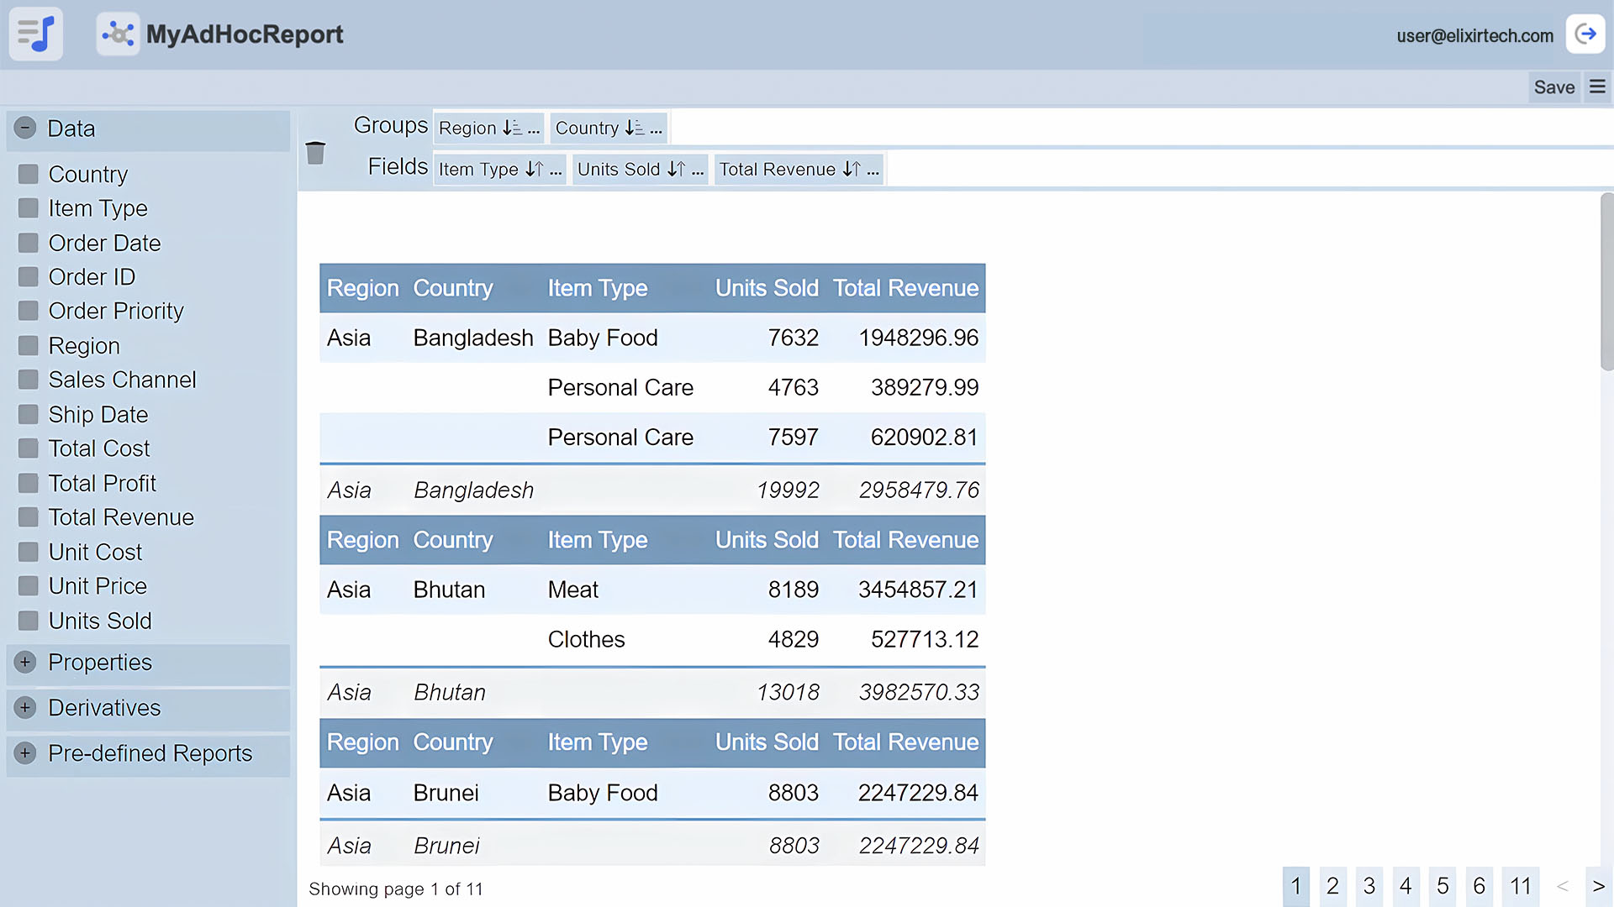The width and height of the screenshot is (1614, 907).
Task: Check the Order Date field checkbox
Action: pyautogui.click(x=29, y=243)
